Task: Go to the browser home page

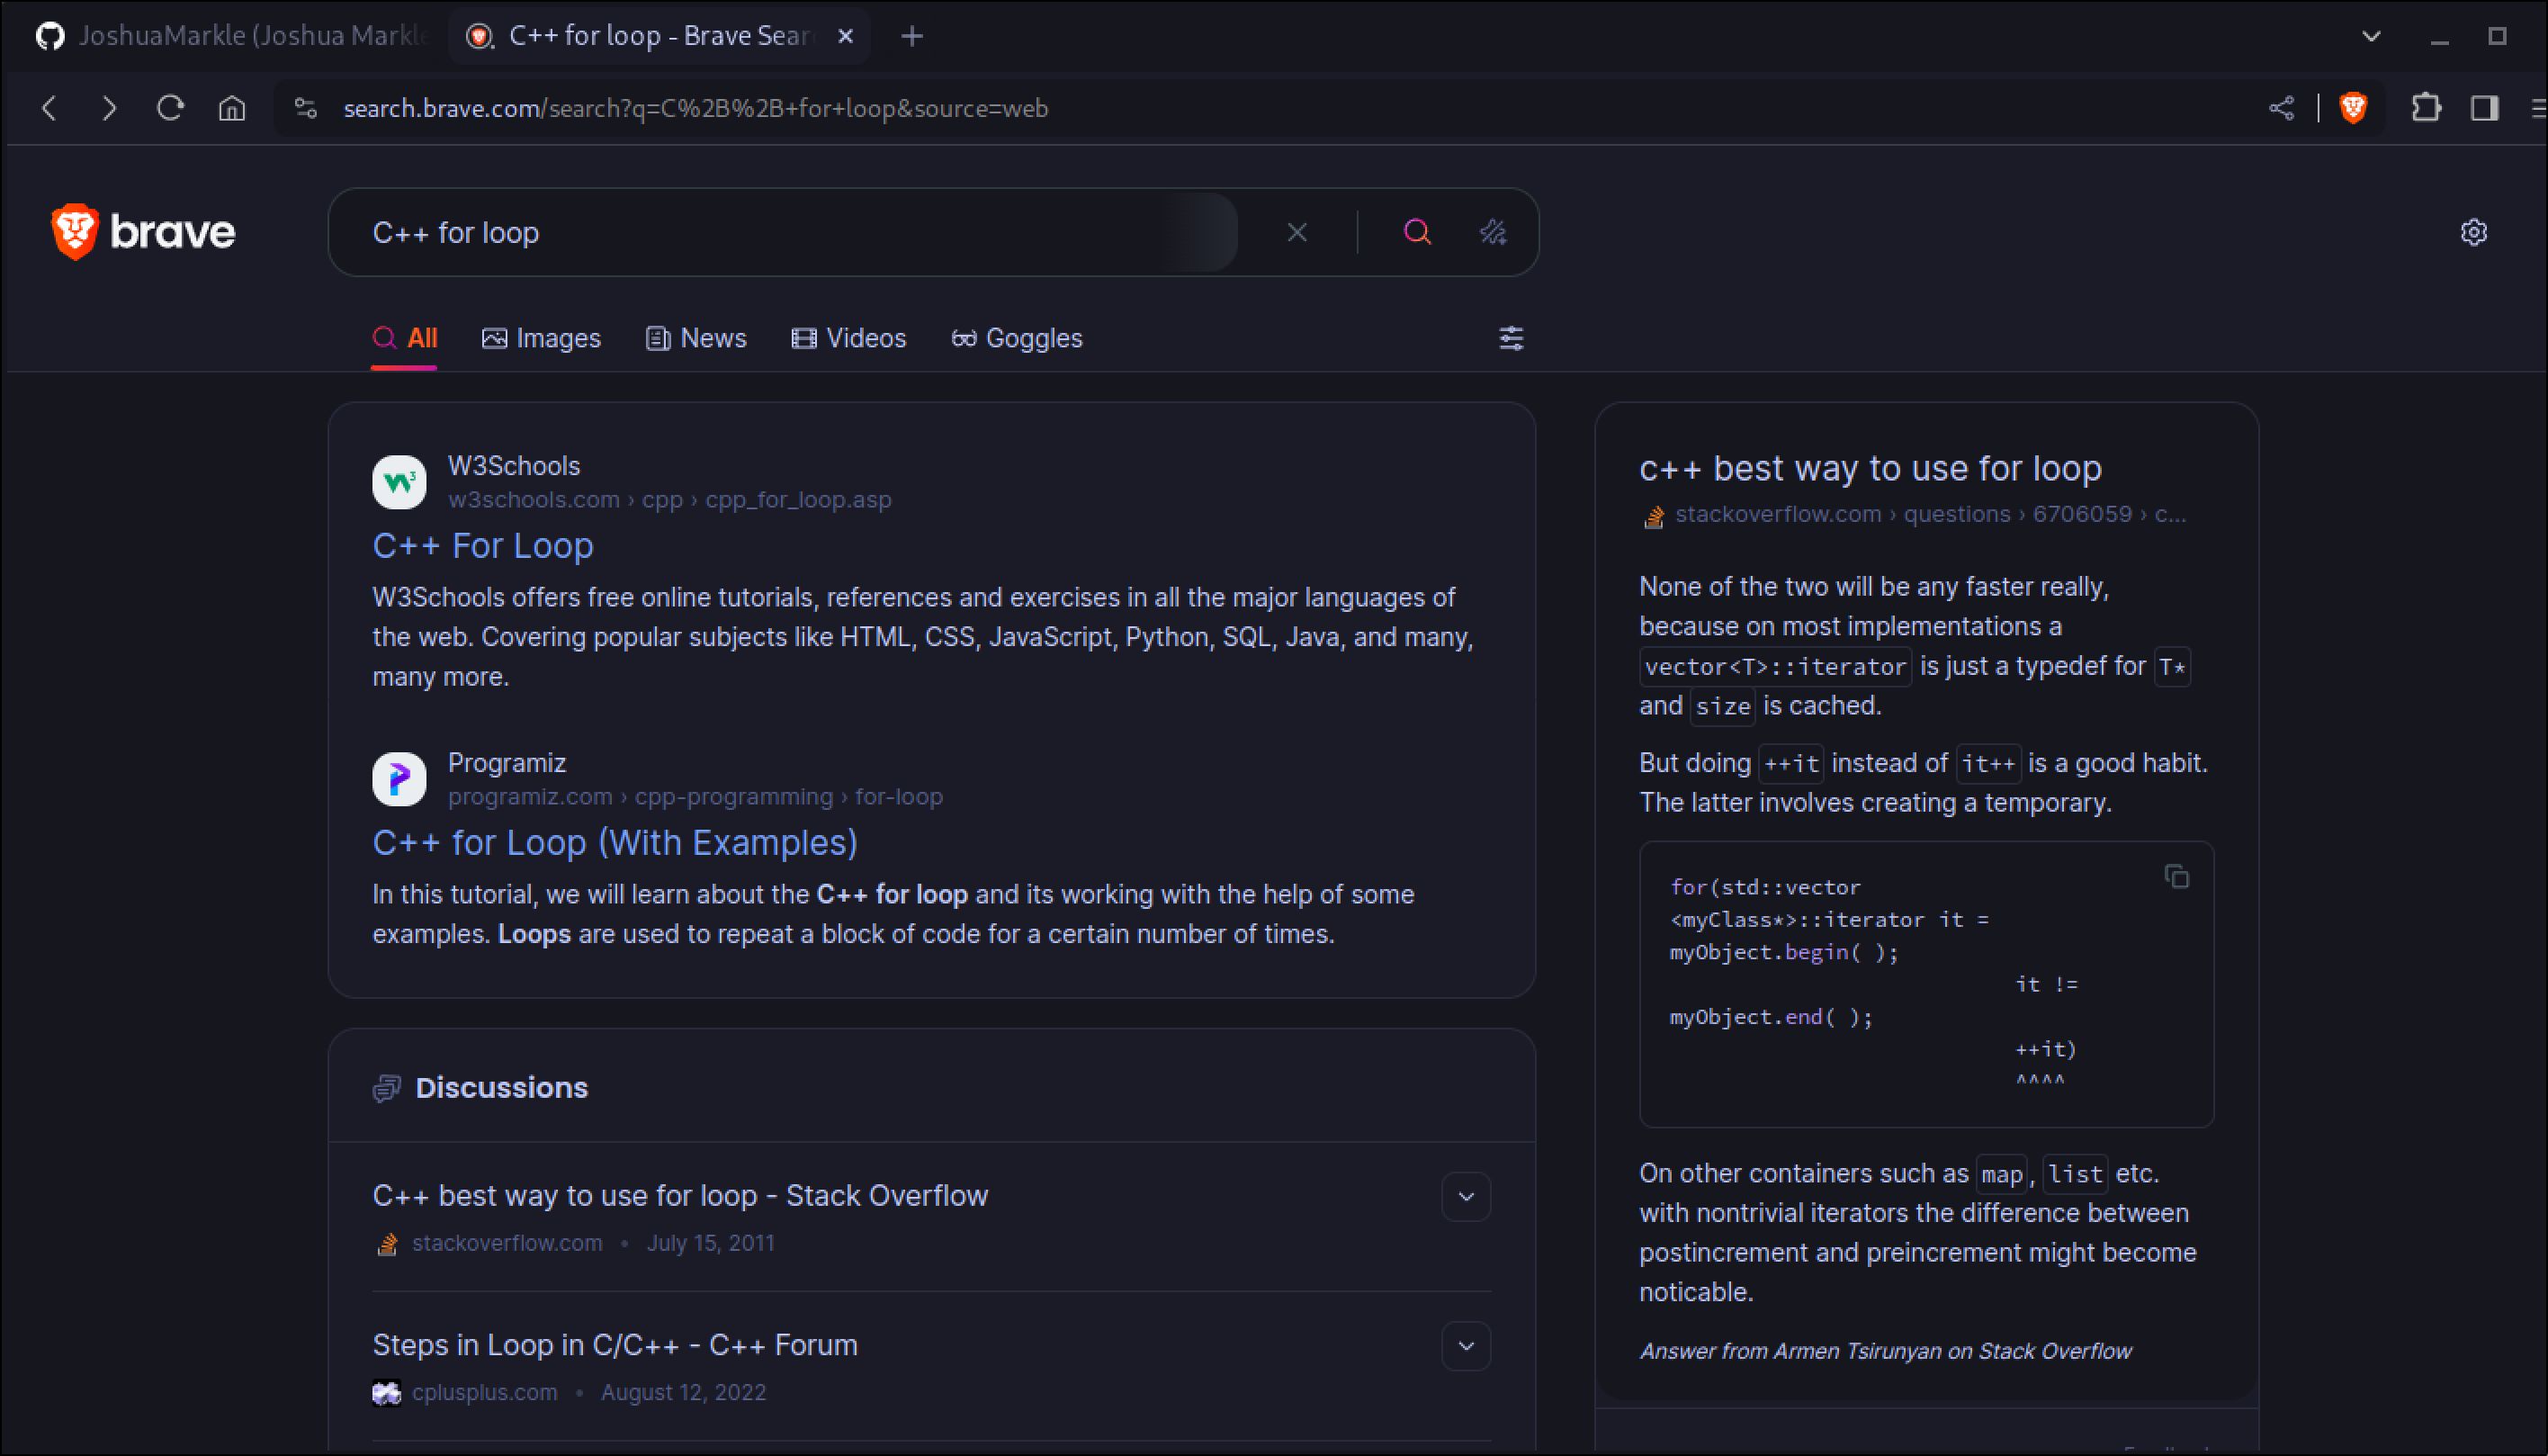Action: pos(232,108)
